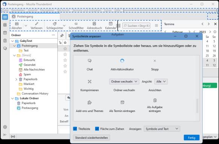Open the Ordner wechseln dropdown
Screen dimensions: 219x144
tap(124, 81)
